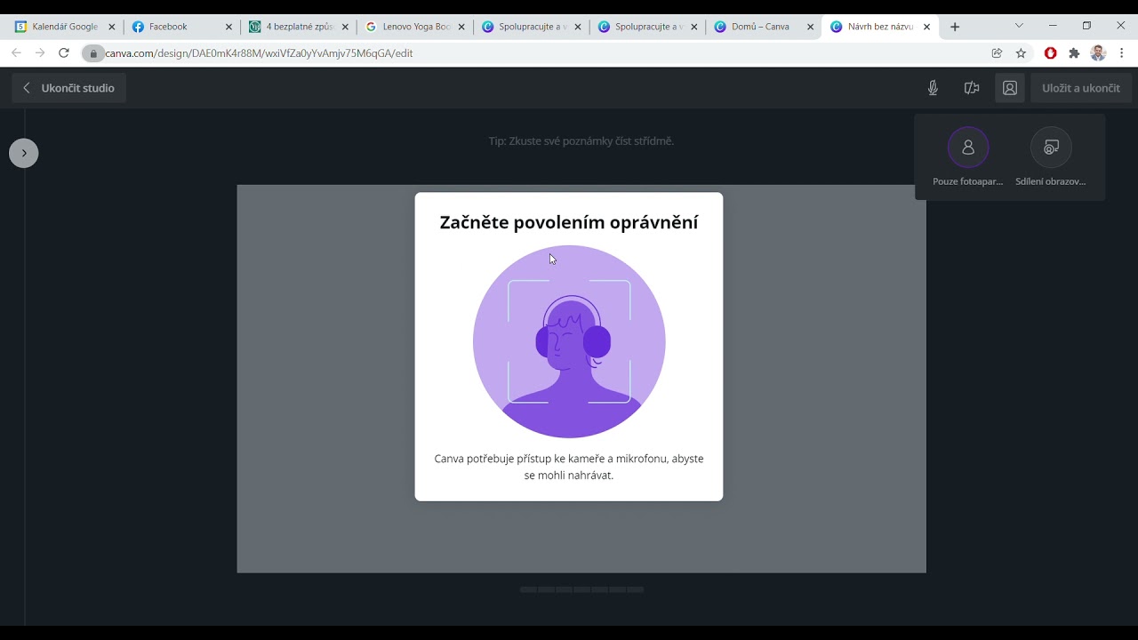Click the red Opera extension icon
Screen dimensions: 1138x640
click(x=1050, y=53)
